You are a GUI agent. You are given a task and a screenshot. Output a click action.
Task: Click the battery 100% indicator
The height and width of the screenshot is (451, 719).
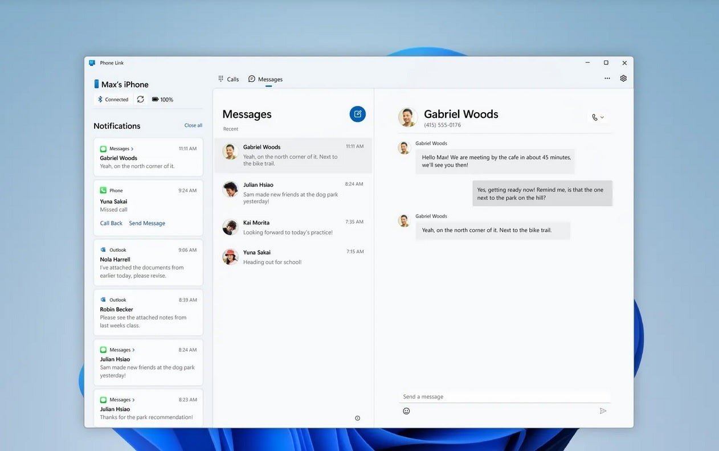162,99
